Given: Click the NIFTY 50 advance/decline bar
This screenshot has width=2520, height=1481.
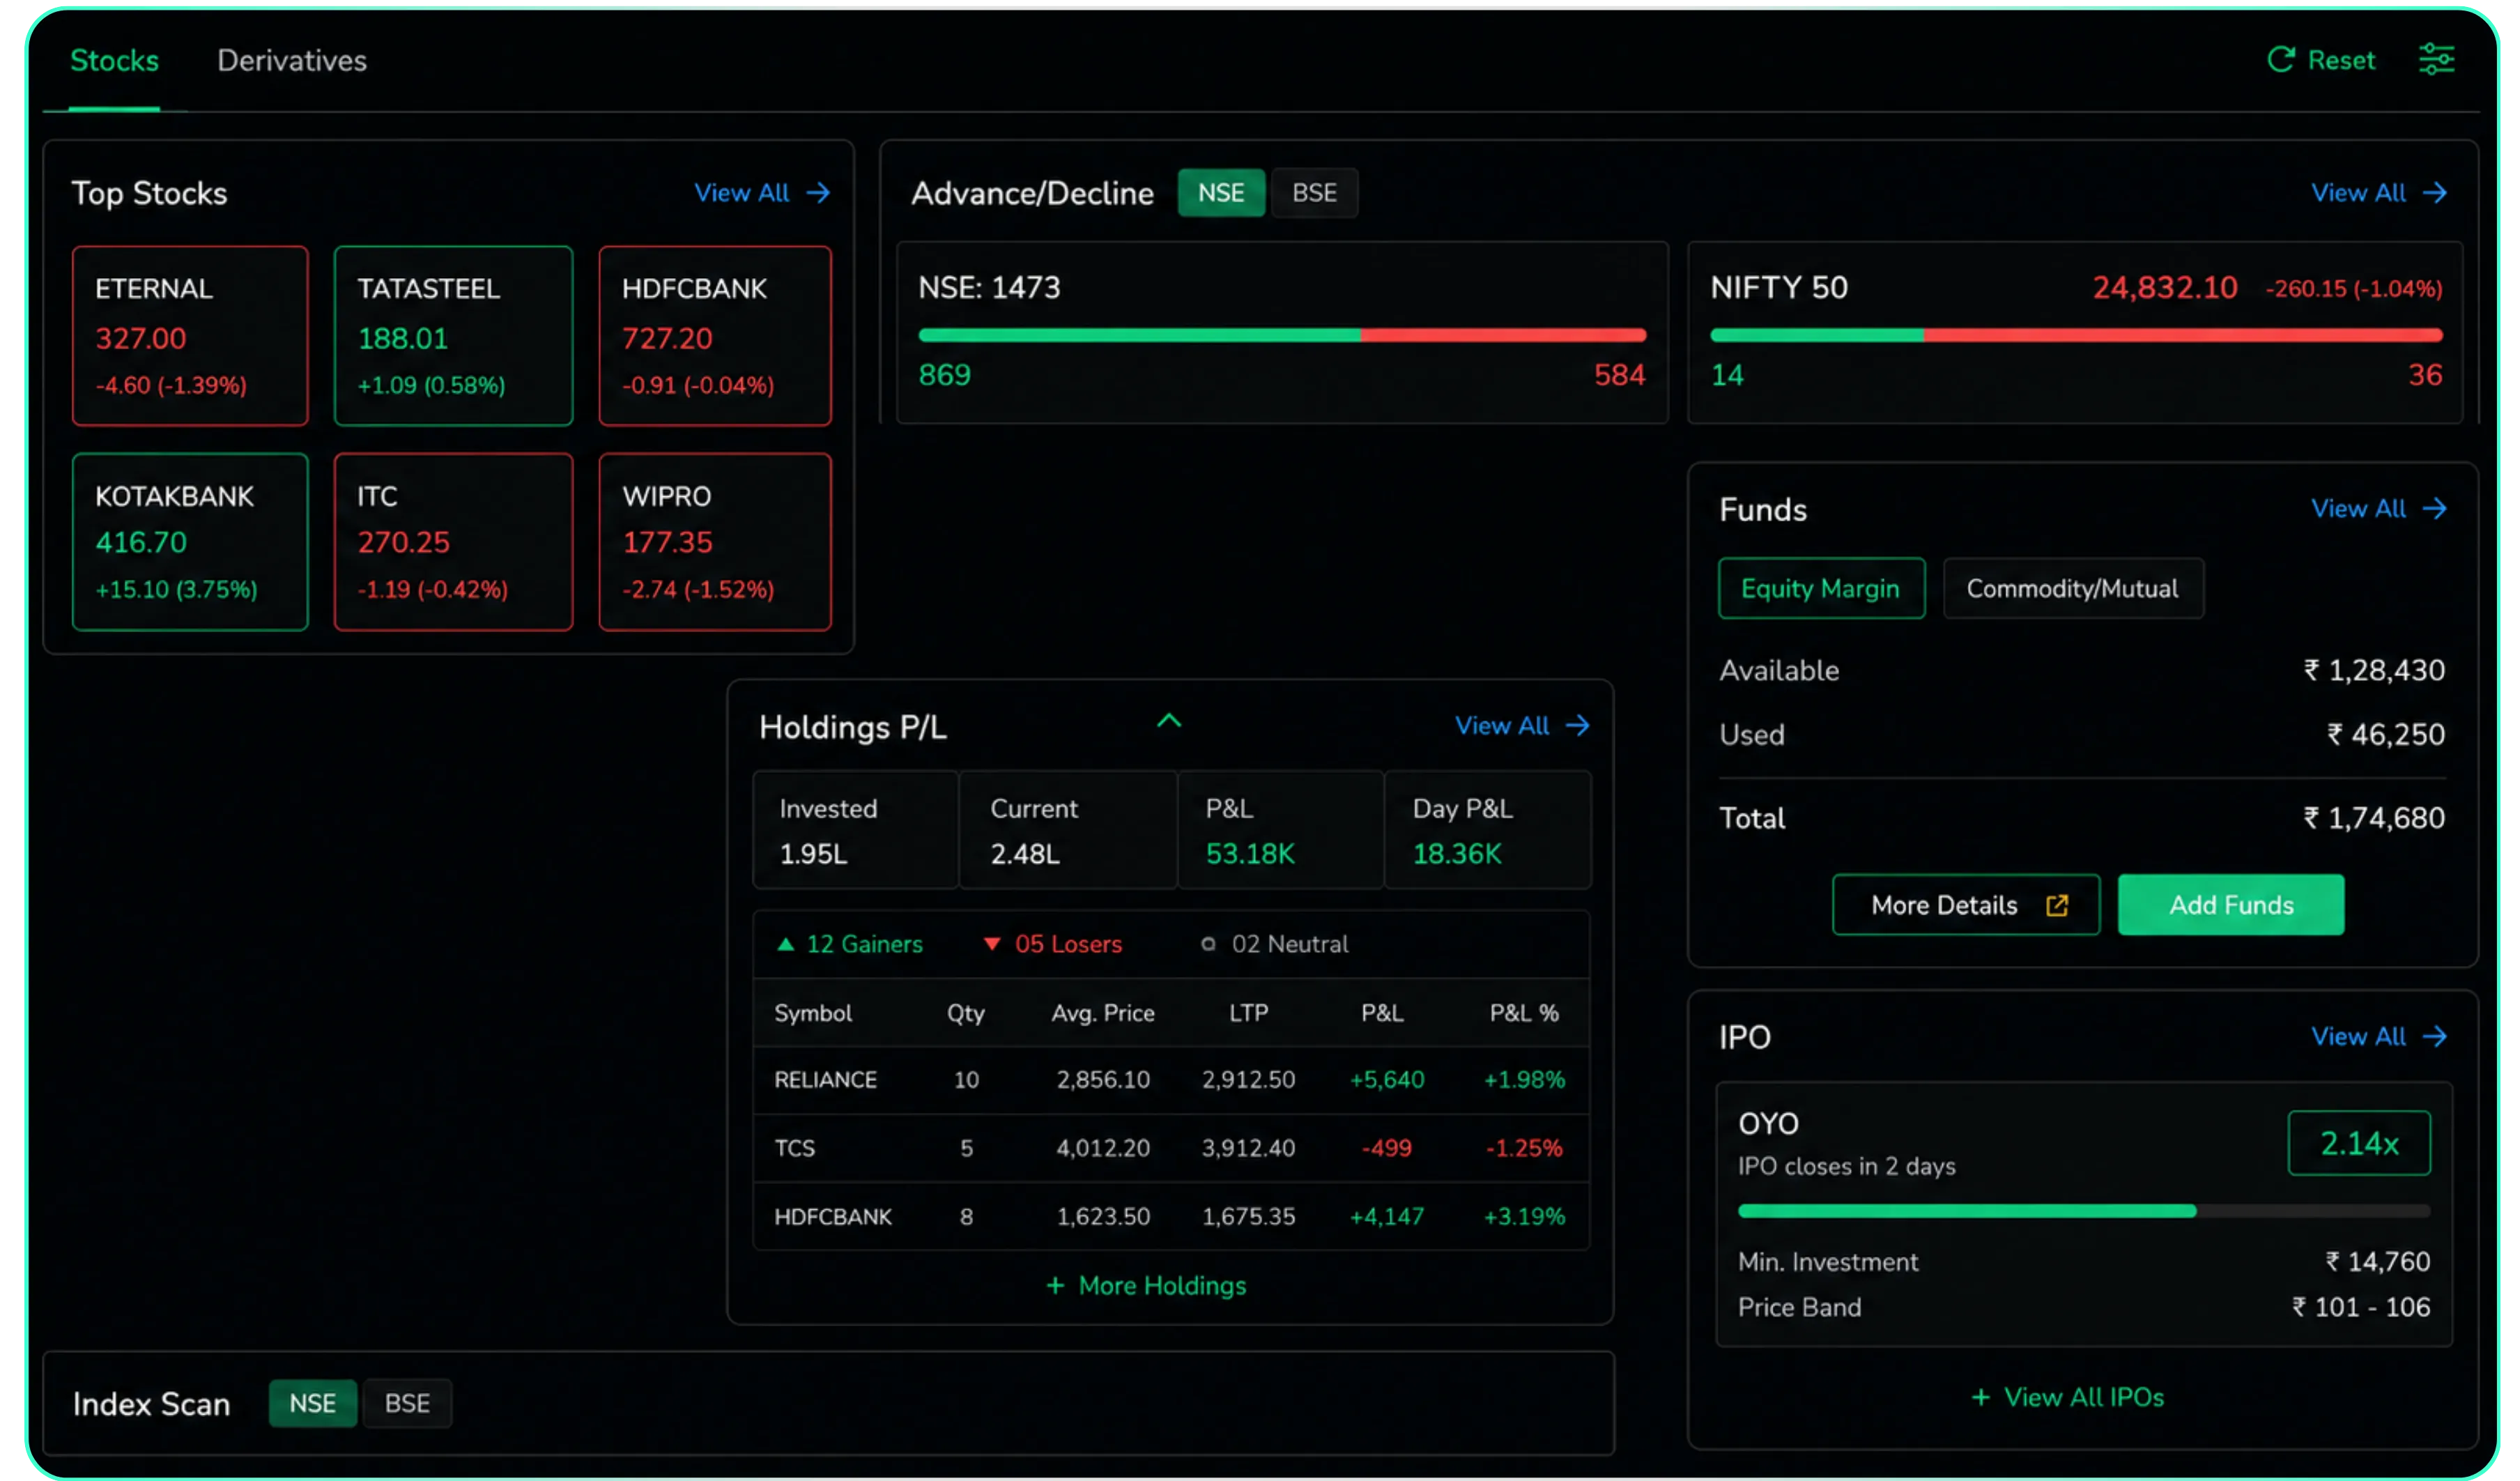Looking at the screenshot, I should (2076, 335).
